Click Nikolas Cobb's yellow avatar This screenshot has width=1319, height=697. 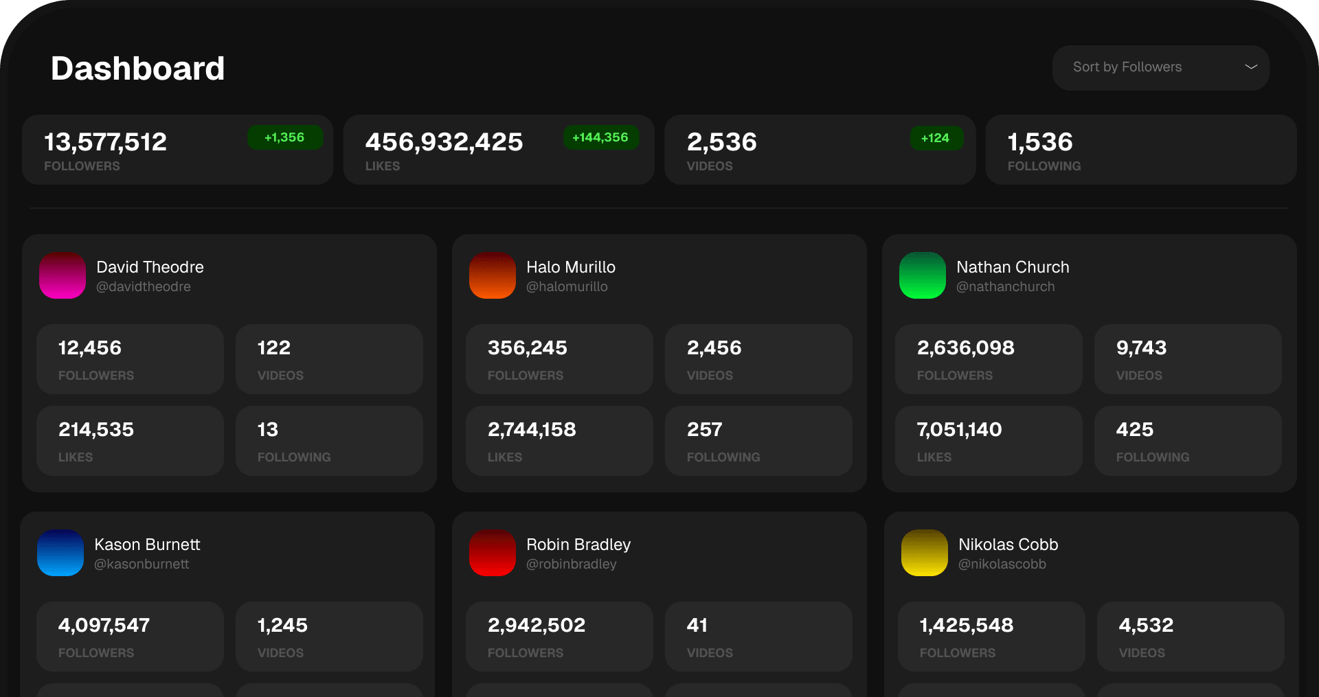(925, 553)
